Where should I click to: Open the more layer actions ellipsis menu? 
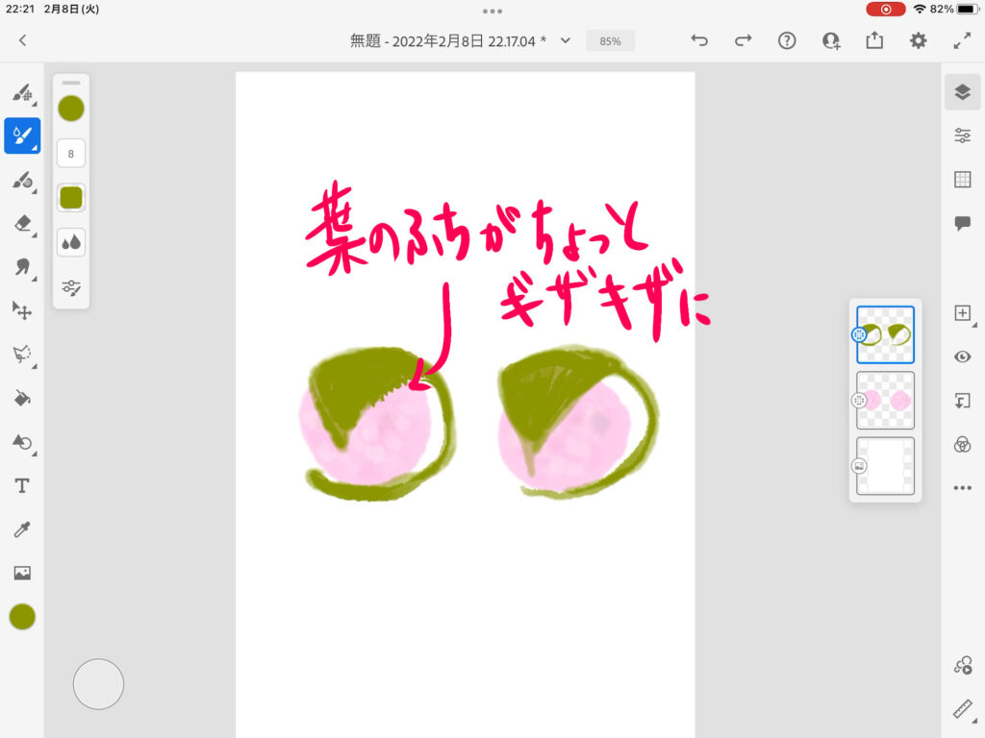pos(962,488)
